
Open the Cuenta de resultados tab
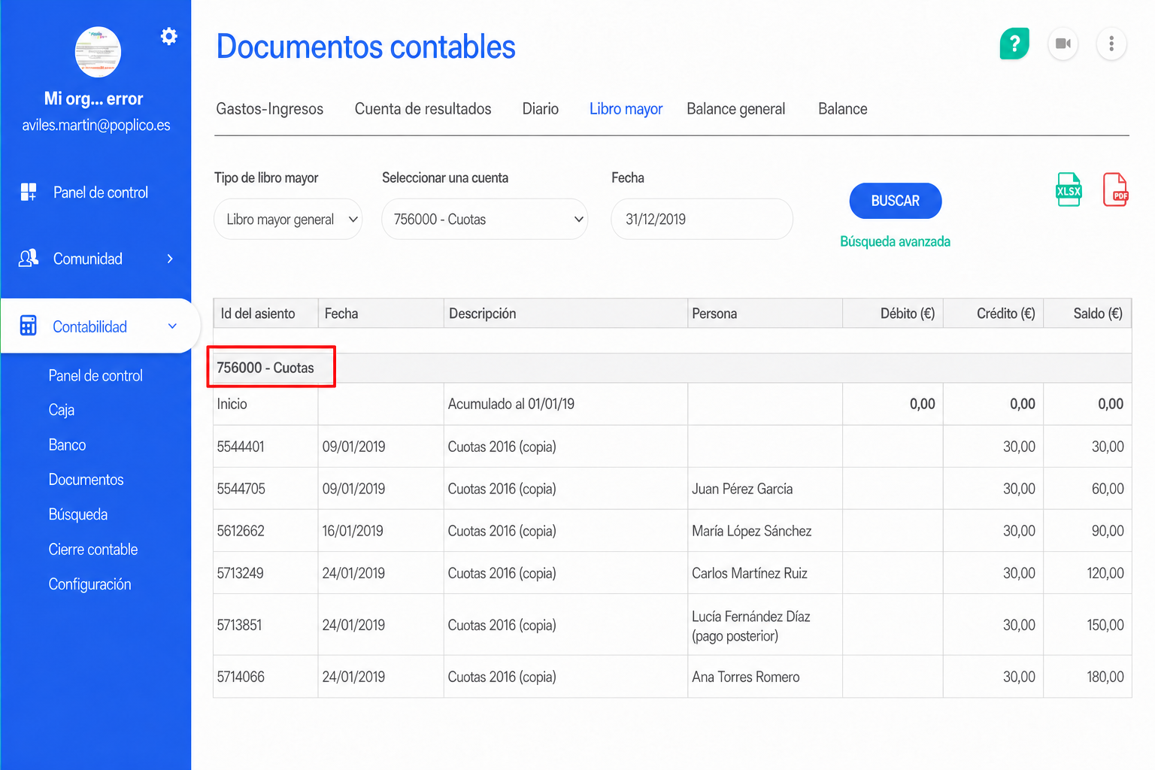[423, 109]
